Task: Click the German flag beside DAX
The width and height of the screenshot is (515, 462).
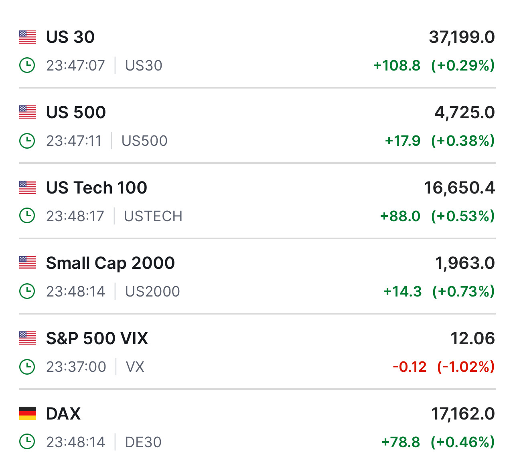Action: [x=28, y=414]
